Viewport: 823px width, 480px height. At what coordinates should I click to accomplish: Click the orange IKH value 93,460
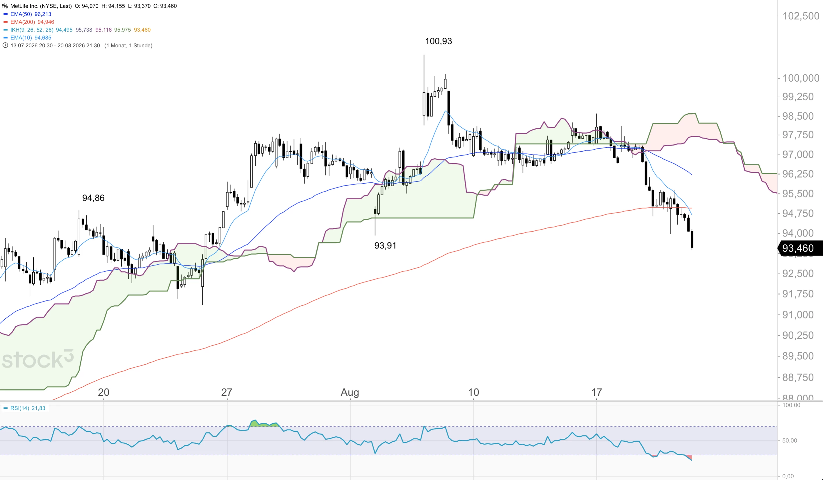pos(142,30)
